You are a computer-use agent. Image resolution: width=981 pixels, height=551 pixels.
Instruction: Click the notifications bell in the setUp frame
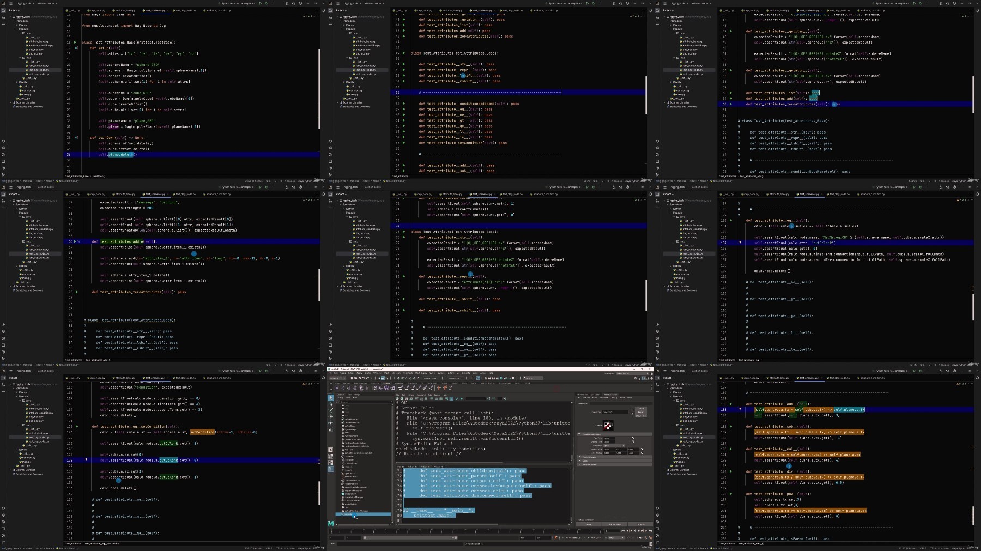click(323, 10)
